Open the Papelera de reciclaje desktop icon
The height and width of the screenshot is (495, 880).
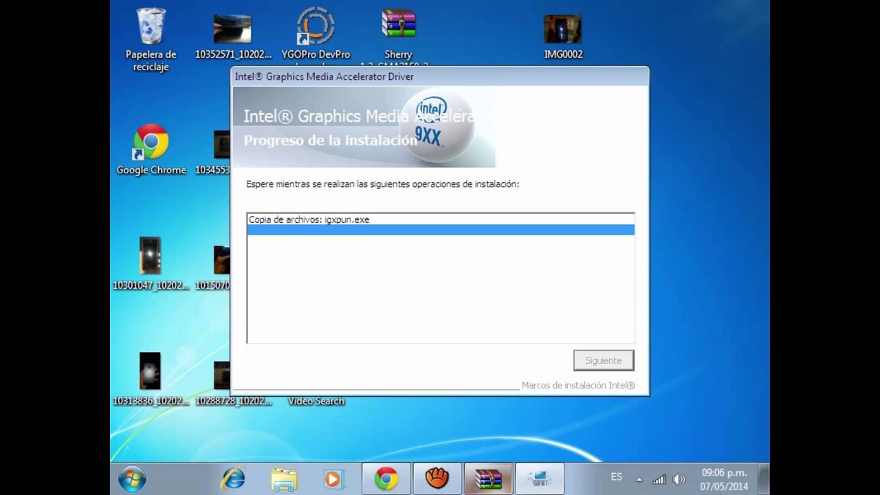click(151, 40)
